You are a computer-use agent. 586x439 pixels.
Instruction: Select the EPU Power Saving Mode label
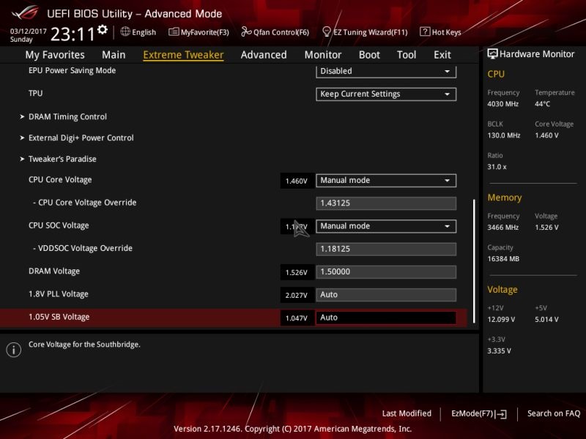coord(72,70)
